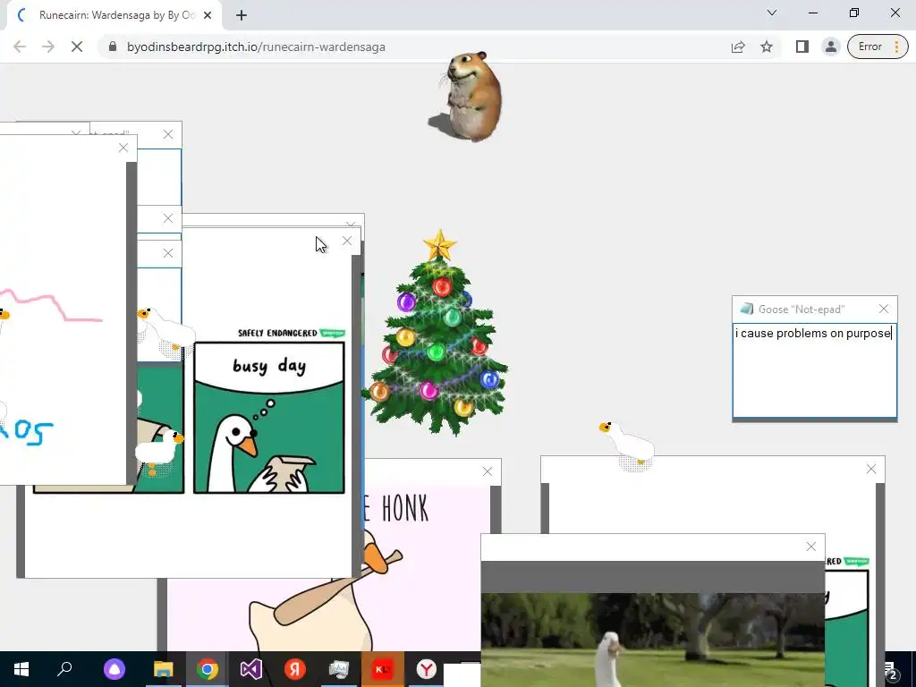
Task: Open the Chrome side panel
Action: (x=802, y=47)
